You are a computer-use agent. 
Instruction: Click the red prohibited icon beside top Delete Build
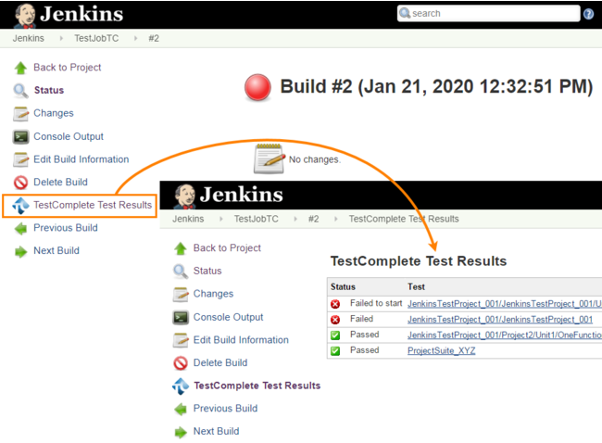point(20,183)
